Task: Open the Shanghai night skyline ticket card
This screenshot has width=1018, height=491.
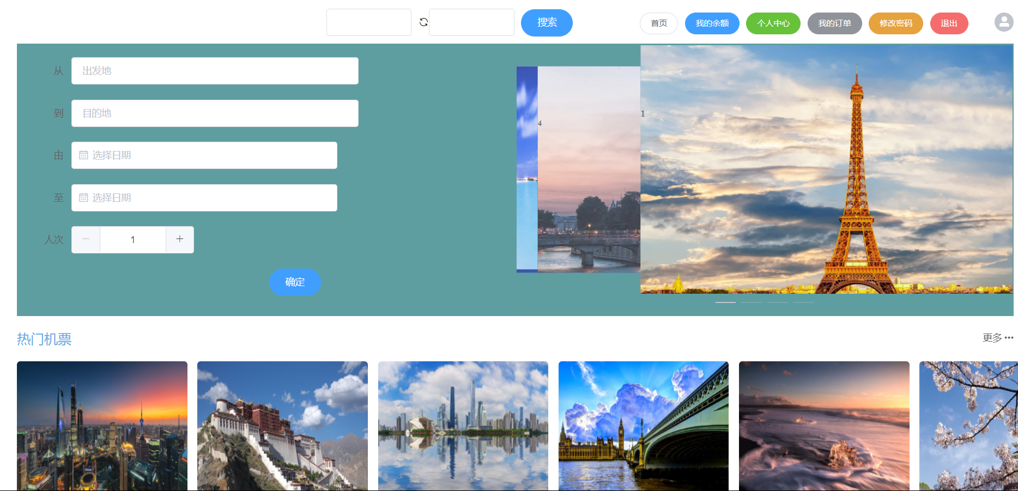Action: 102,426
